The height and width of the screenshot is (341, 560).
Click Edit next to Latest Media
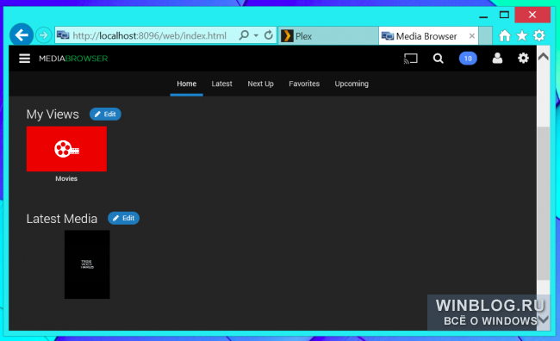coord(123,218)
